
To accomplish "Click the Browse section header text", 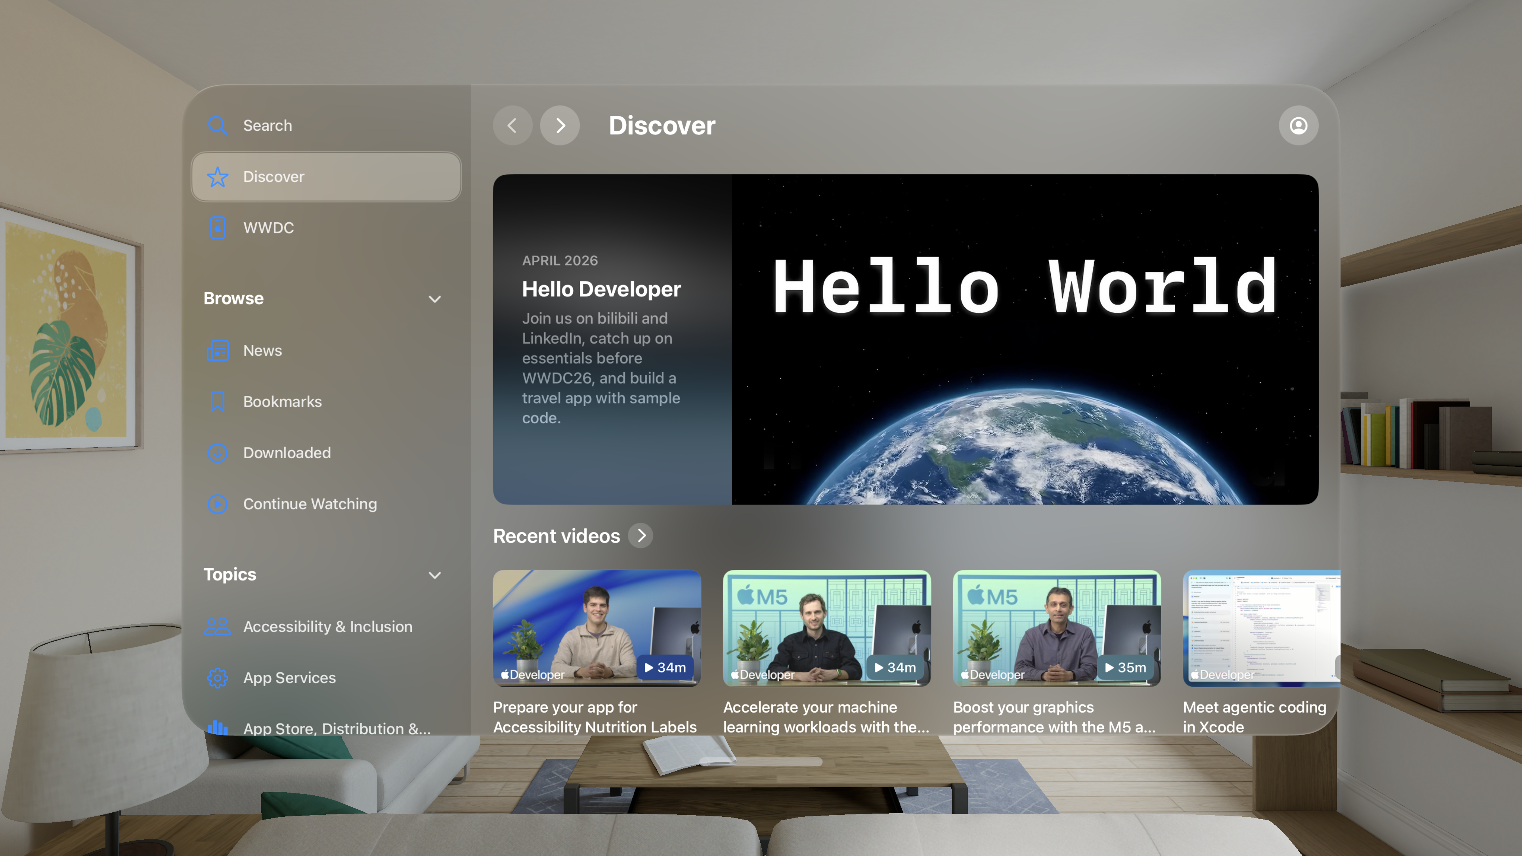I will tap(233, 298).
